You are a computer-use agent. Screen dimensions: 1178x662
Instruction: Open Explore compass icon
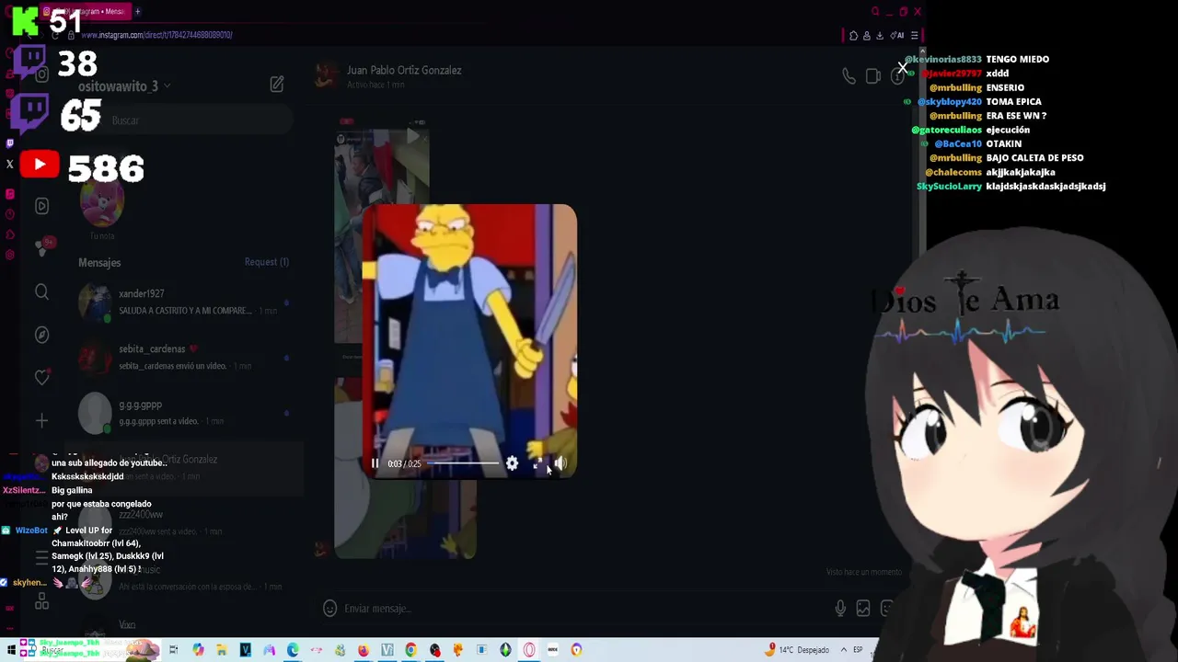(x=41, y=335)
